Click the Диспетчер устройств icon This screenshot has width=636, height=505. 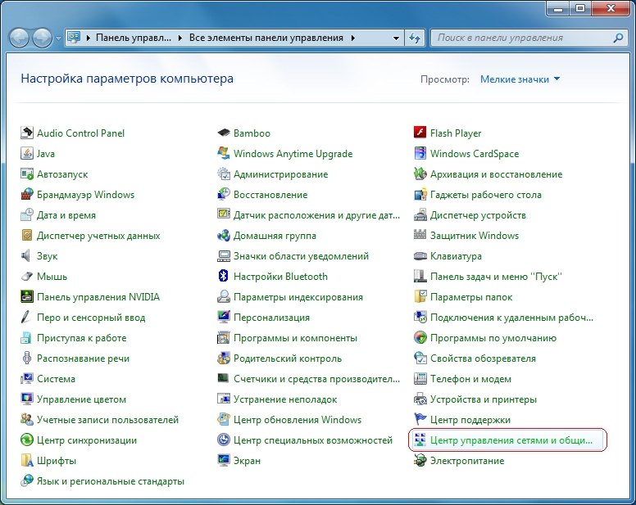pos(420,215)
